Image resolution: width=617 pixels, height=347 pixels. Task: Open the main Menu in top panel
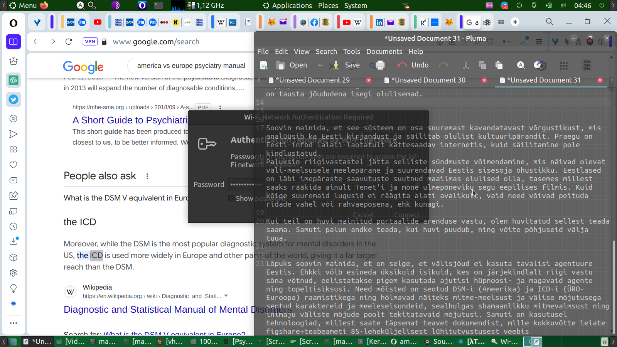pos(23,5)
